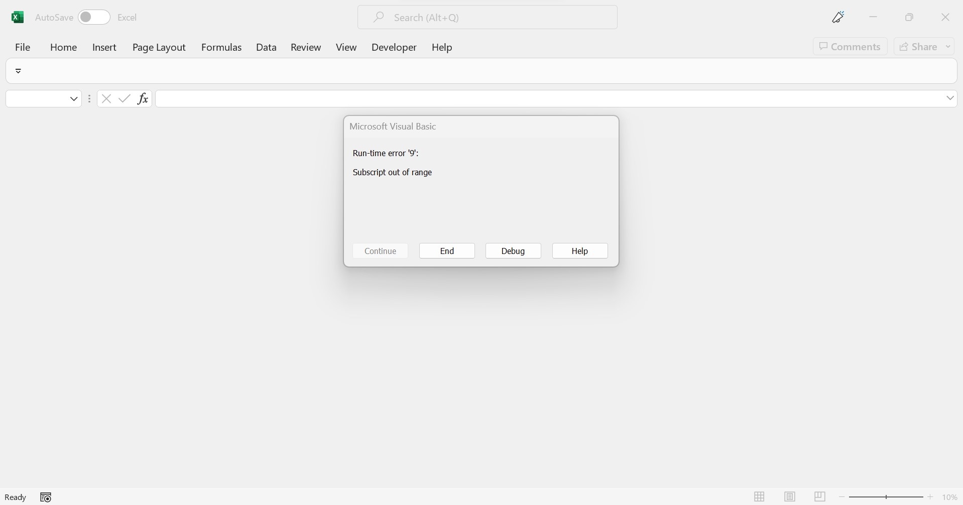Viewport: 963px width, 505px height.
Task: Open the Review tab
Action: click(x=306, y=47)
